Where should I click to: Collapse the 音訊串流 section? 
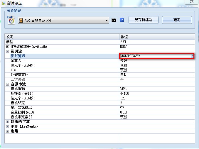8,84
